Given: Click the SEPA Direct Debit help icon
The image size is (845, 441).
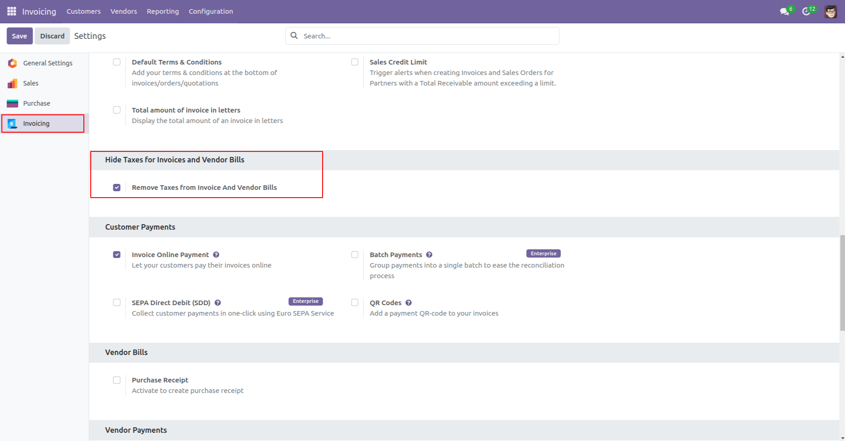Looking at the screenshot, I should click(218, 302).
